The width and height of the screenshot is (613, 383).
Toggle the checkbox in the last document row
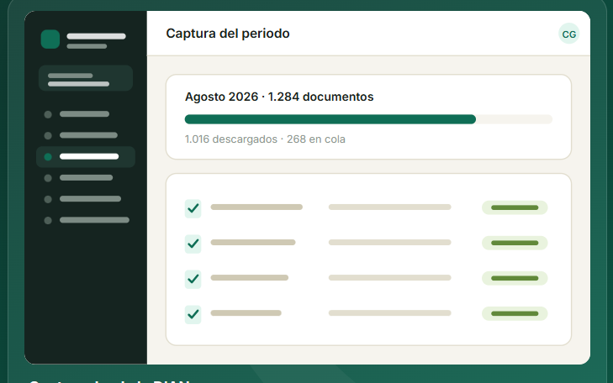coord(193,314)
